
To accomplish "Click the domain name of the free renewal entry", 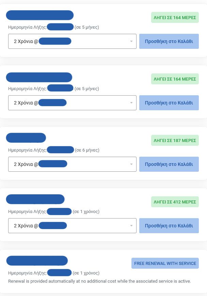I will [37, 261].
